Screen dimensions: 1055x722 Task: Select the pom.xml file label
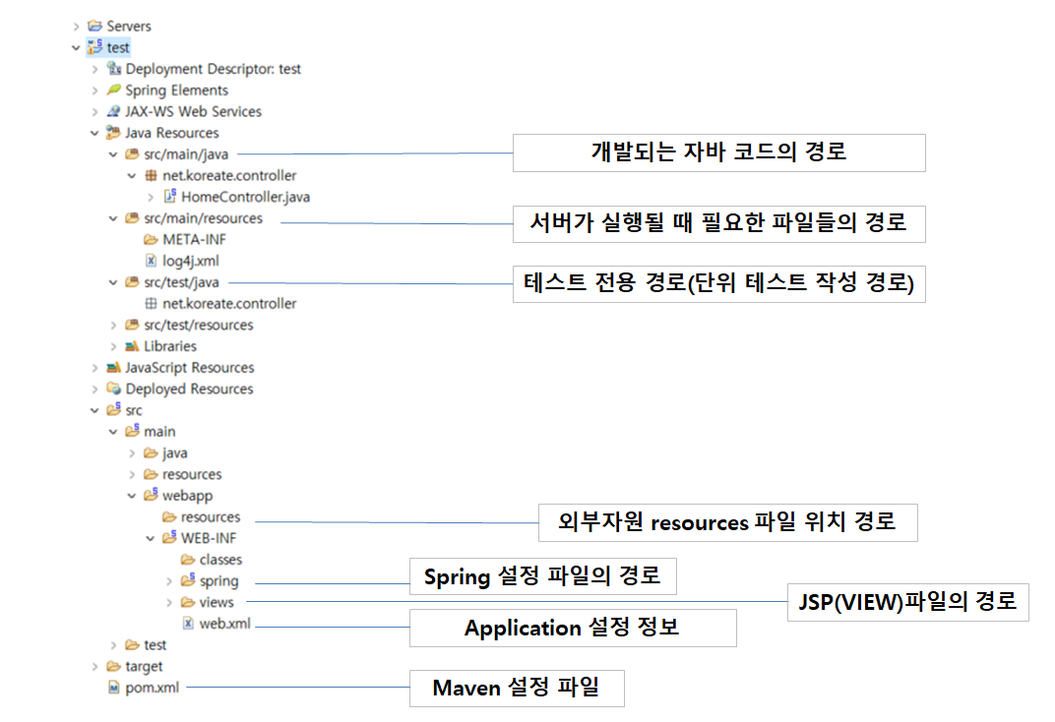pyautogui.click(x=153, y=688)
